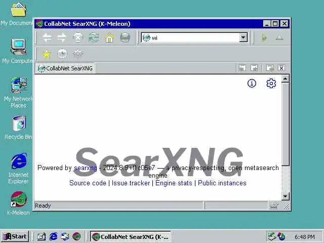The height and width of the screenshot is (243, 324).
Task: Click the system tray network icon
Action: [x=271, y=236]
